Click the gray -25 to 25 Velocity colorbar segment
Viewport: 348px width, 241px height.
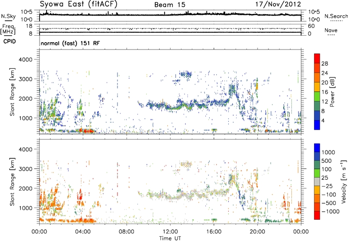[x=317, y=182]
